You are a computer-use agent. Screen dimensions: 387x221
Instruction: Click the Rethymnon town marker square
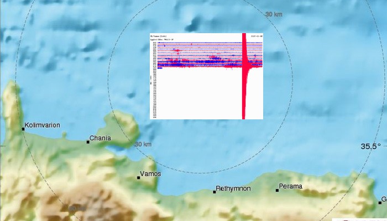(x=215, y=192)
